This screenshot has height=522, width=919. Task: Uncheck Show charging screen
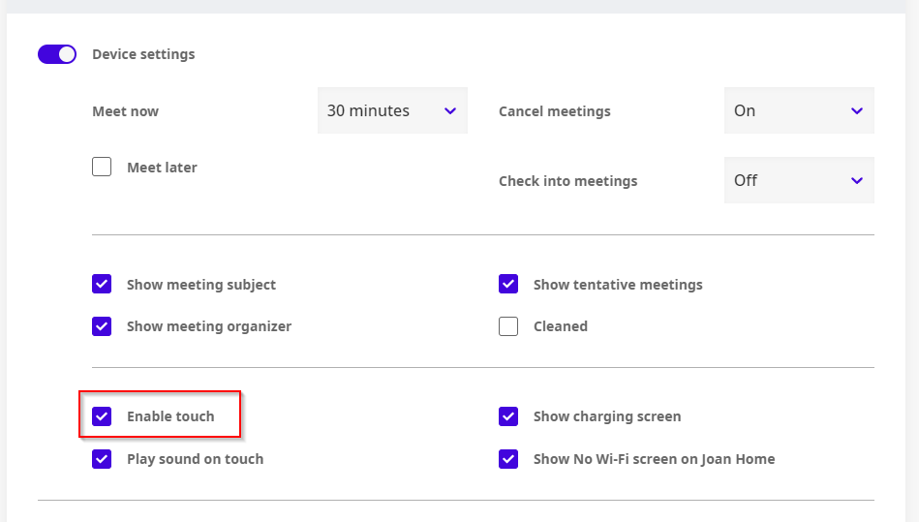[508, 416]
